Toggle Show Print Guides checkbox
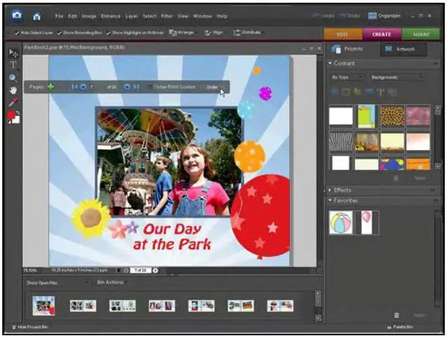Image resolution: width=447 pixels, height=338 pixels. [x=150, y=87]
